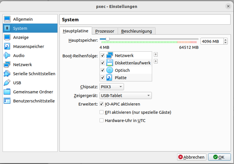234x164 pixels.
Task: Uncheck Netzwerk in boot order
Action: click(x=102, y=55)
